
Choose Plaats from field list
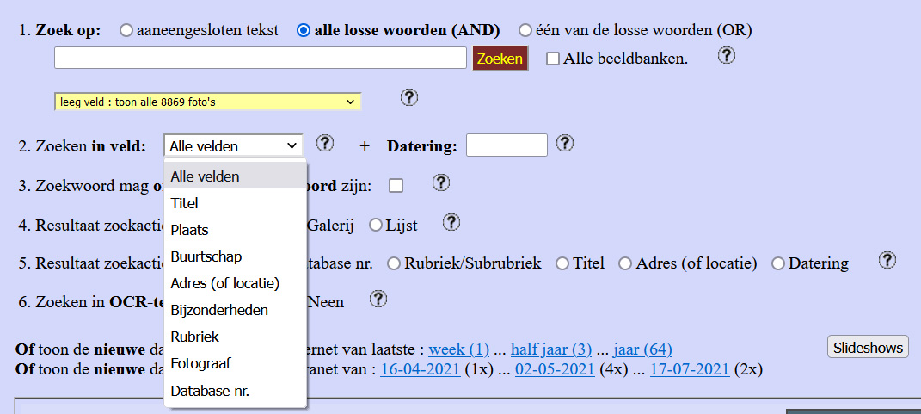pos(235,230)
